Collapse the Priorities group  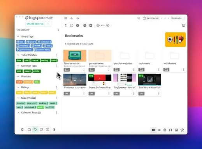click(x=18, y=77)
